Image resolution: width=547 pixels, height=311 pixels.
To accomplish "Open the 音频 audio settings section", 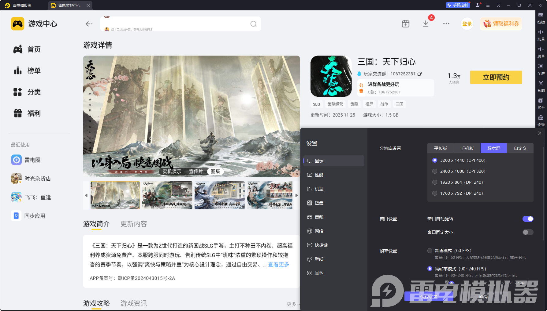I will (334, 217).
